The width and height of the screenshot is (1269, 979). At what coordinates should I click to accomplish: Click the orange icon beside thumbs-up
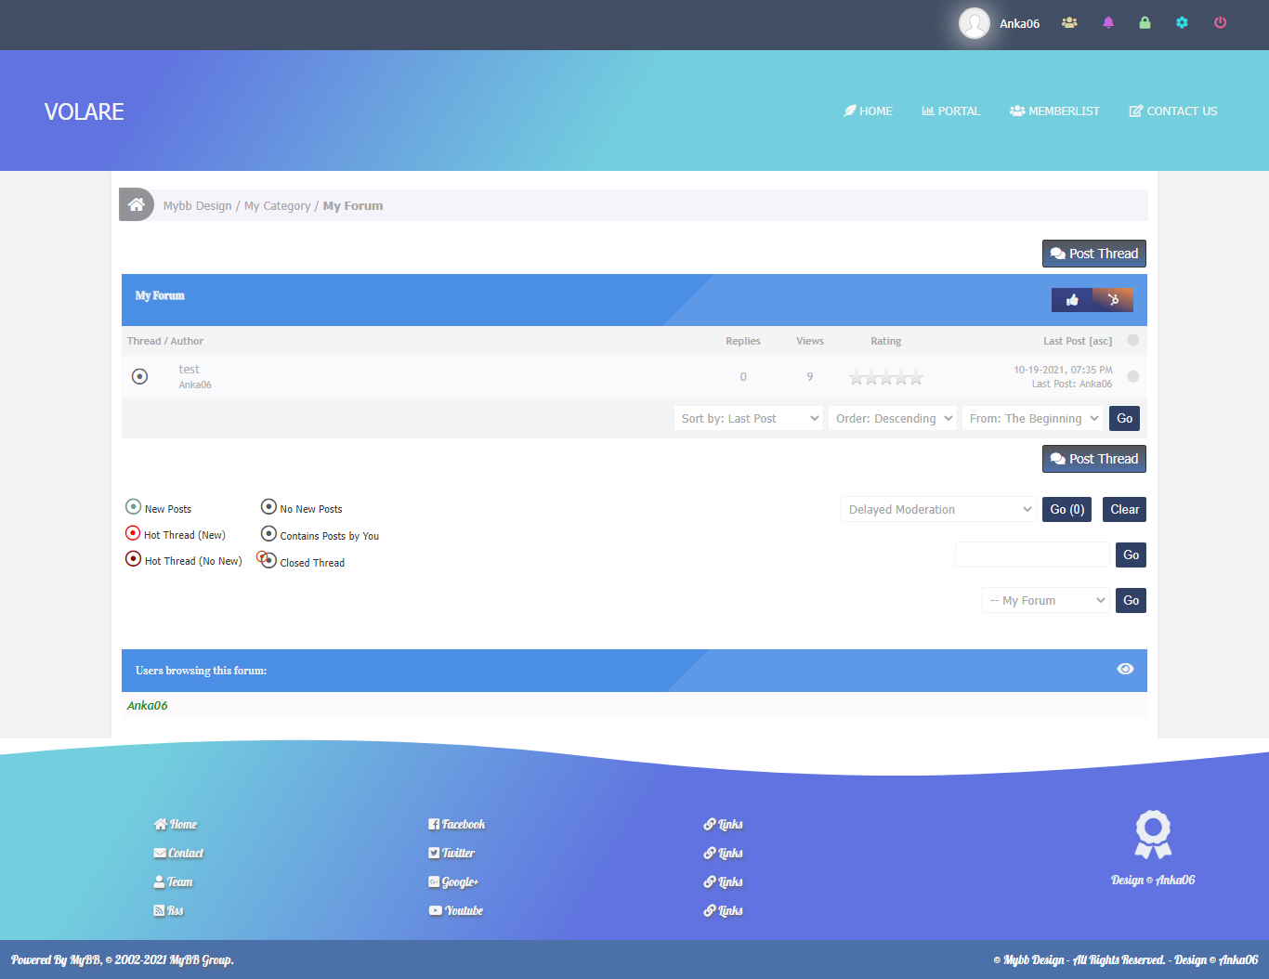click(x=1113, y=300)
